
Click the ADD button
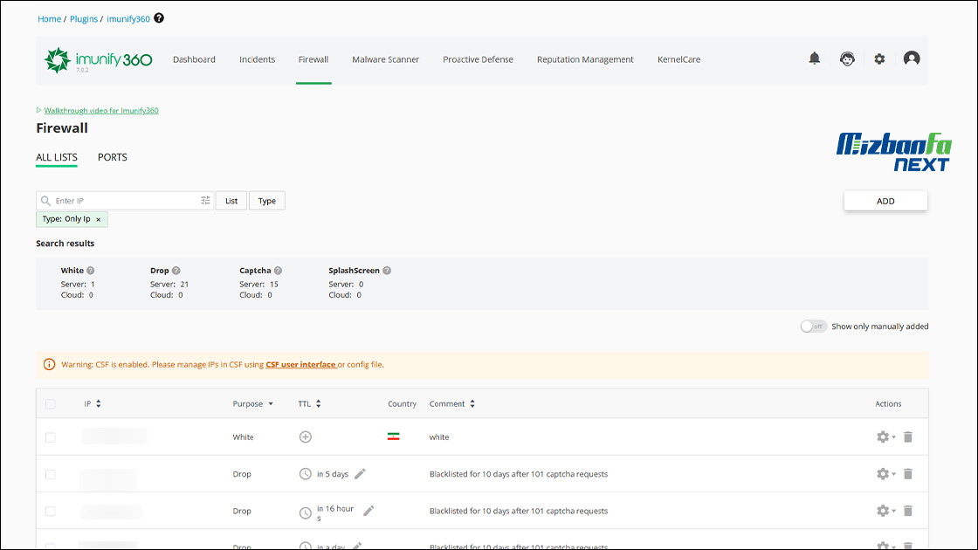click(885, 201)
